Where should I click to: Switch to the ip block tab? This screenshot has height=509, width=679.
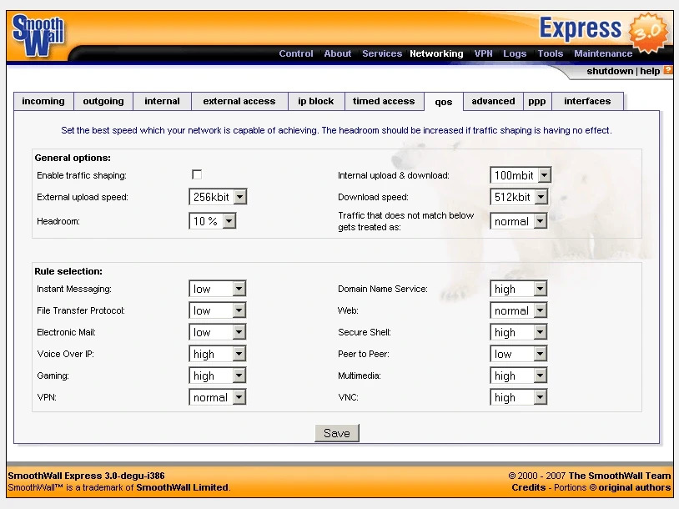point(315,101)
